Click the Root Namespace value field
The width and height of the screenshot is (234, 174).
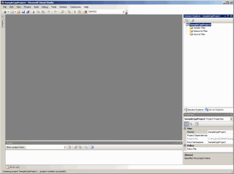[x=220, y=142]
